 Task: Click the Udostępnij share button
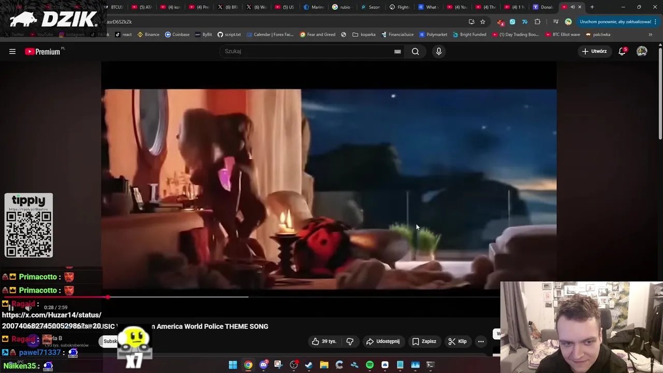(383, 341)
